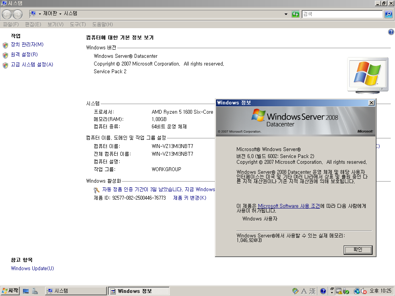
Task: Open Microsoft Software 사용 조건 link
Action: (x=289, y=206)
